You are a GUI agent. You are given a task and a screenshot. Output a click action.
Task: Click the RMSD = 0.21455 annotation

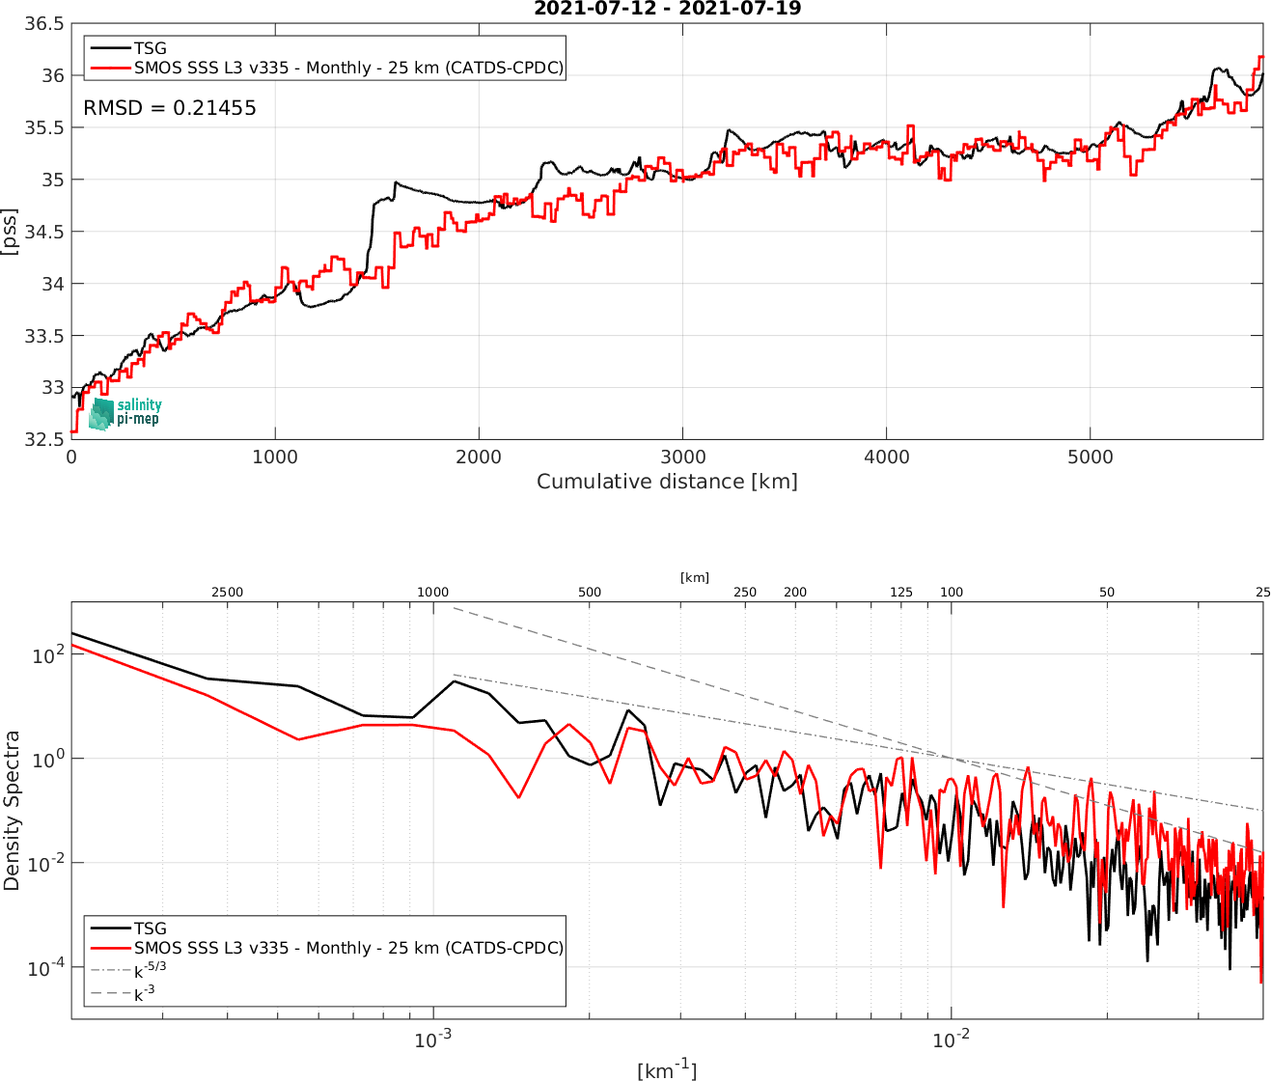(170, 108)
